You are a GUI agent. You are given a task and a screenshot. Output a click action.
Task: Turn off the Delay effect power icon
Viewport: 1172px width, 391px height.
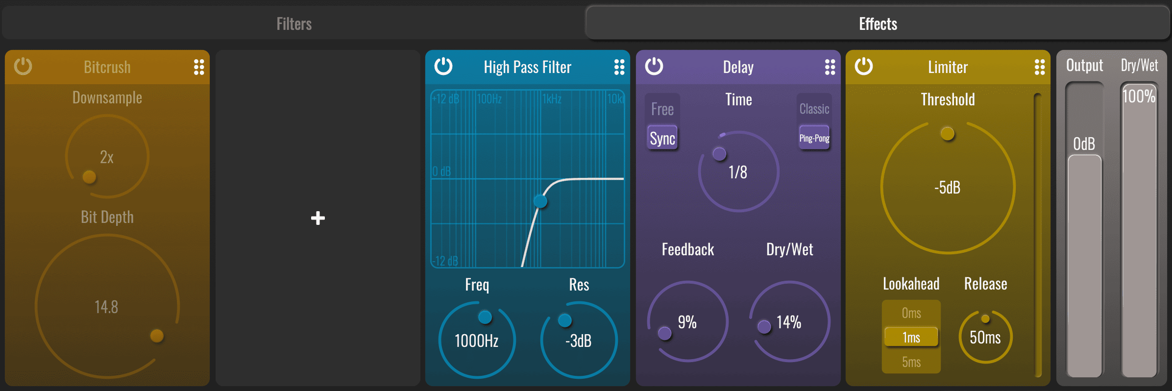point(654,66)
